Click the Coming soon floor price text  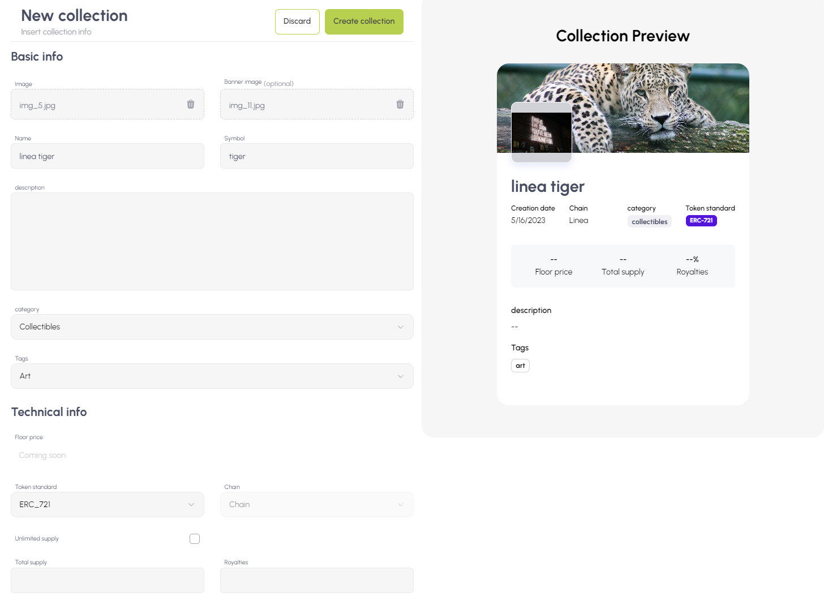(42, 455)
